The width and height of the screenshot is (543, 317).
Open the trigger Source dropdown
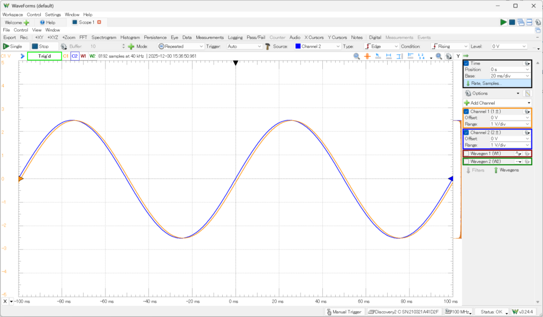click(x=318, y=46)
